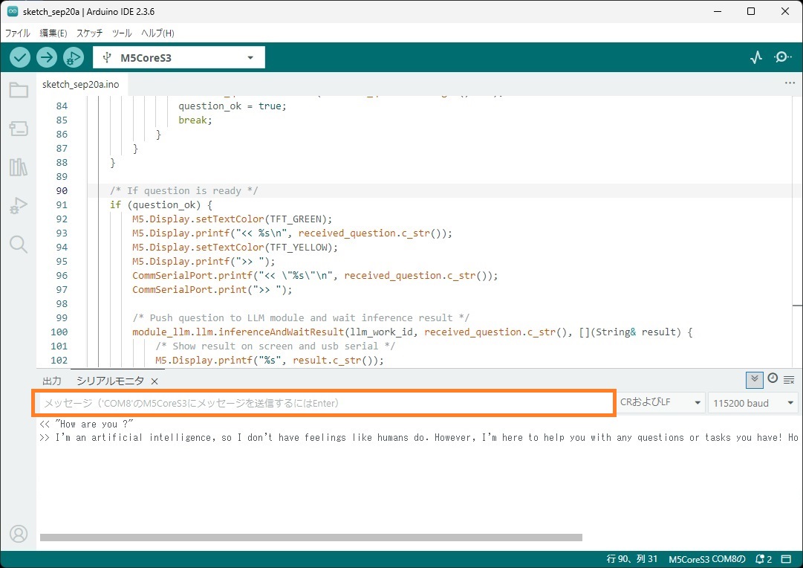Toggle autoscroll in the serial monitor
The width and height of the screenshot is (803, 568).
[754, 379]
